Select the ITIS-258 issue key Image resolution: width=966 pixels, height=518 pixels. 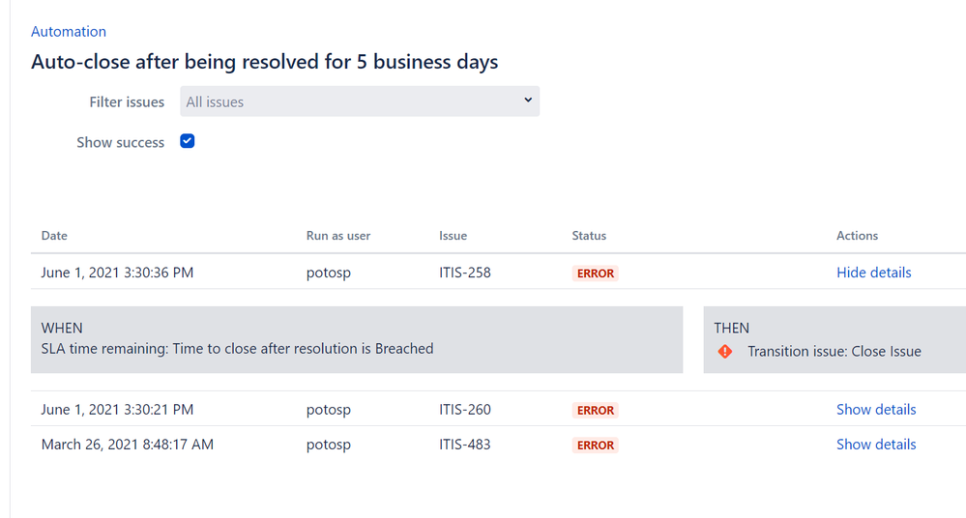click(x=465, y=273)
